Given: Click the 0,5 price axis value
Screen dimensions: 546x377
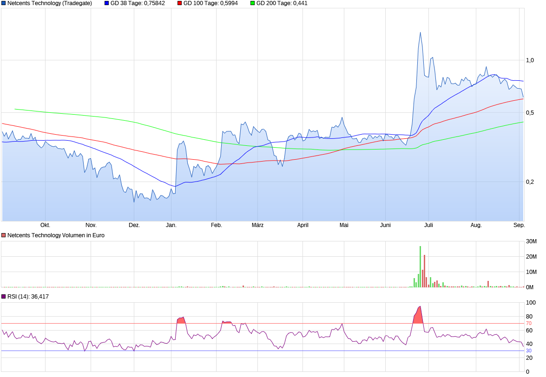Looking at the screenshot, I should (530, 113).
